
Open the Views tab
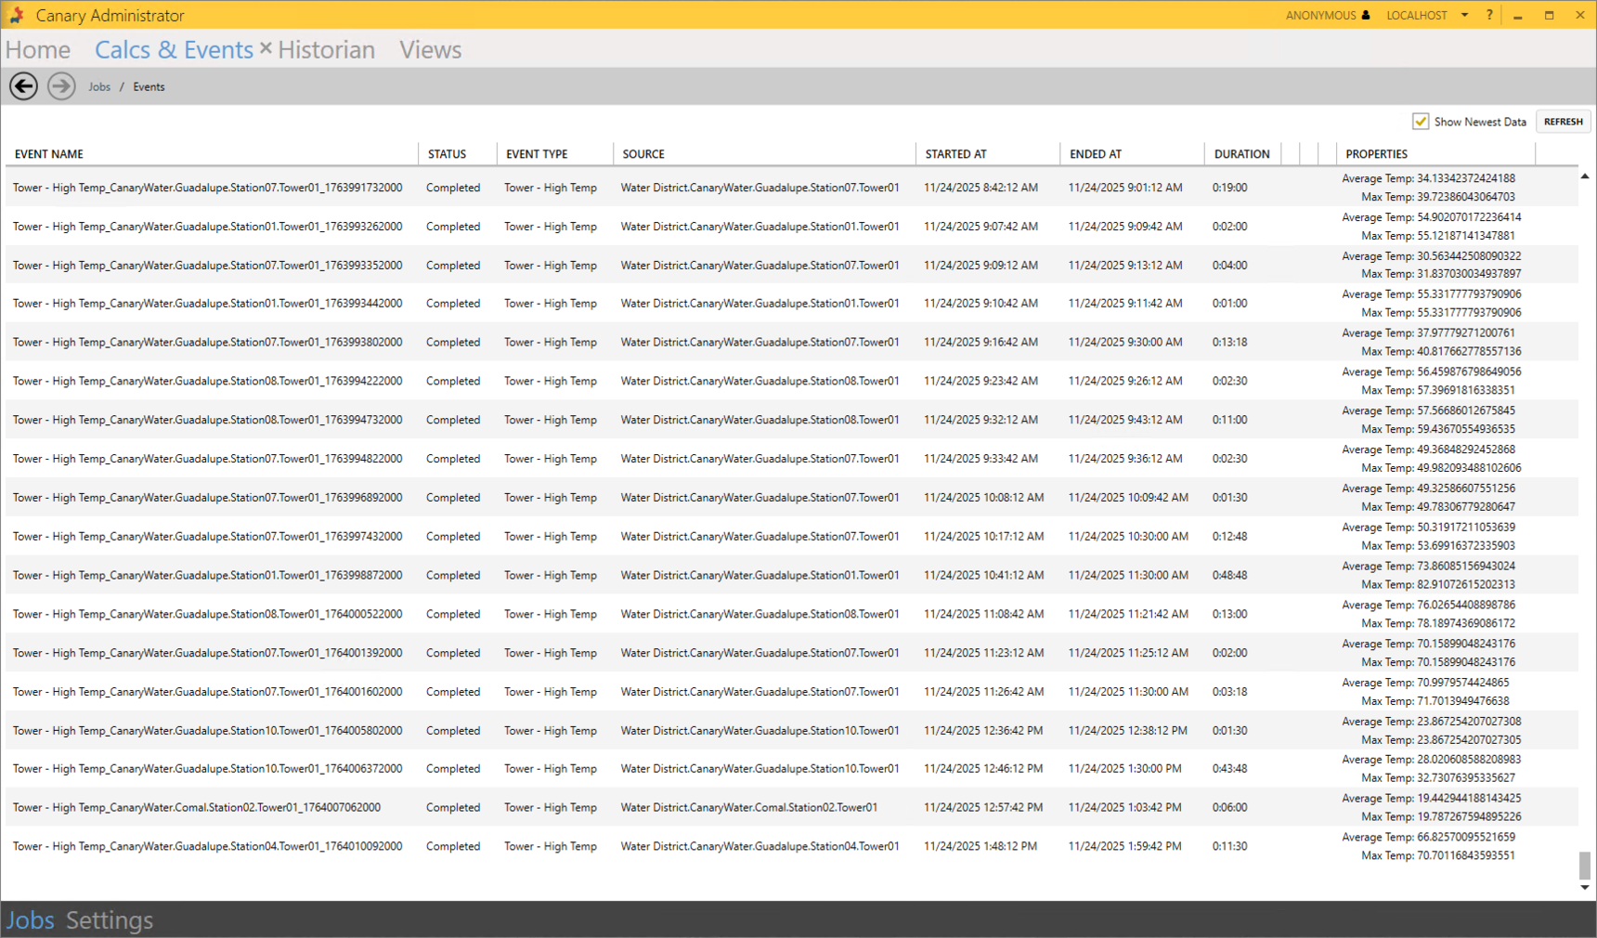tap(430, 50)
